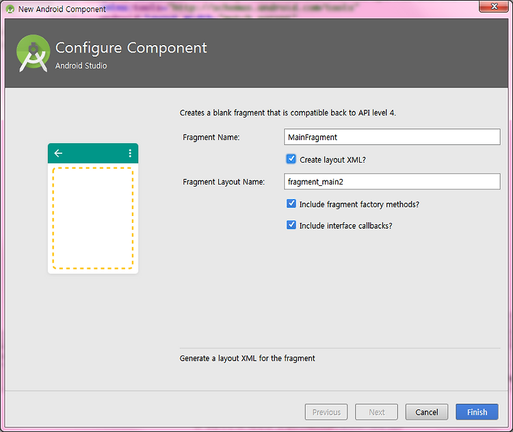
Task: Focus the Fragment Name input field
Action: 392,137
